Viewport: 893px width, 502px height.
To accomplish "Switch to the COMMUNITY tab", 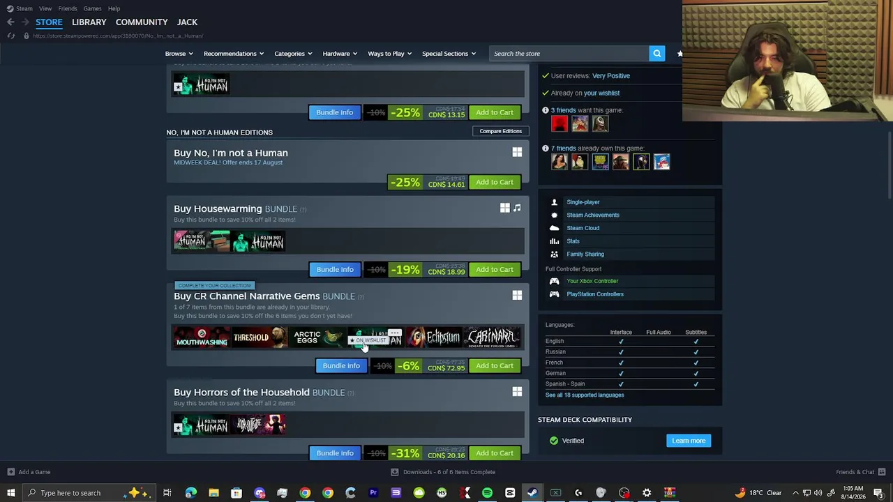I will 142,22.
